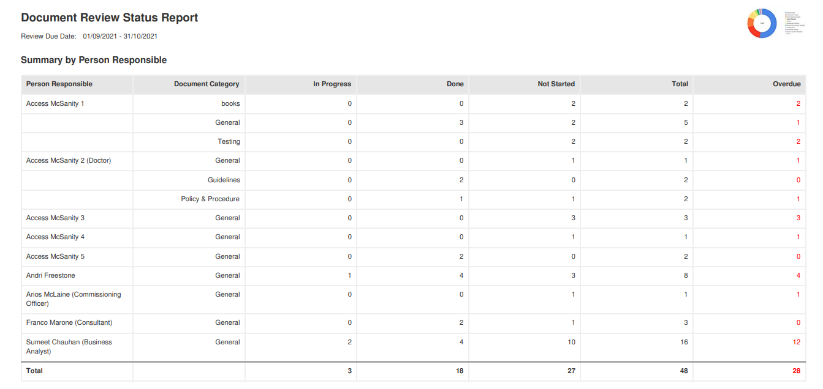823x389 pixels.
Task: Click the Overdue column header
Action: 787,84
